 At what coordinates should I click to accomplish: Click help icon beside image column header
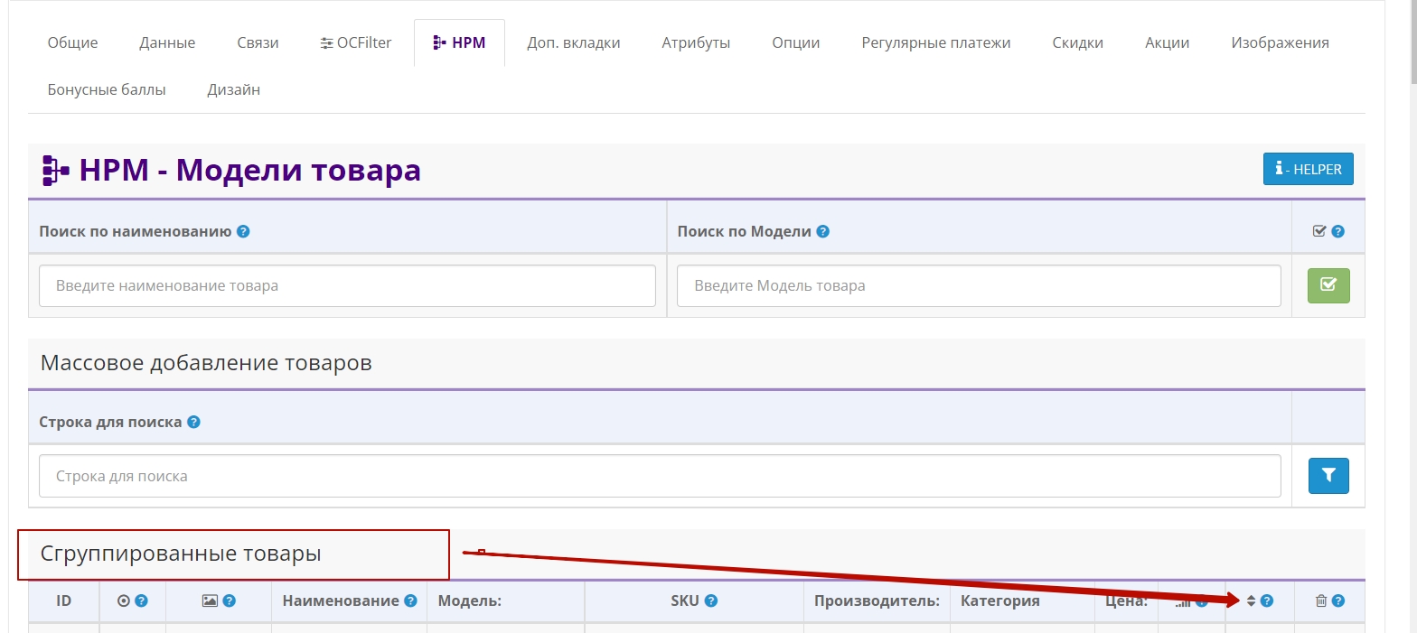pos(230,601)
